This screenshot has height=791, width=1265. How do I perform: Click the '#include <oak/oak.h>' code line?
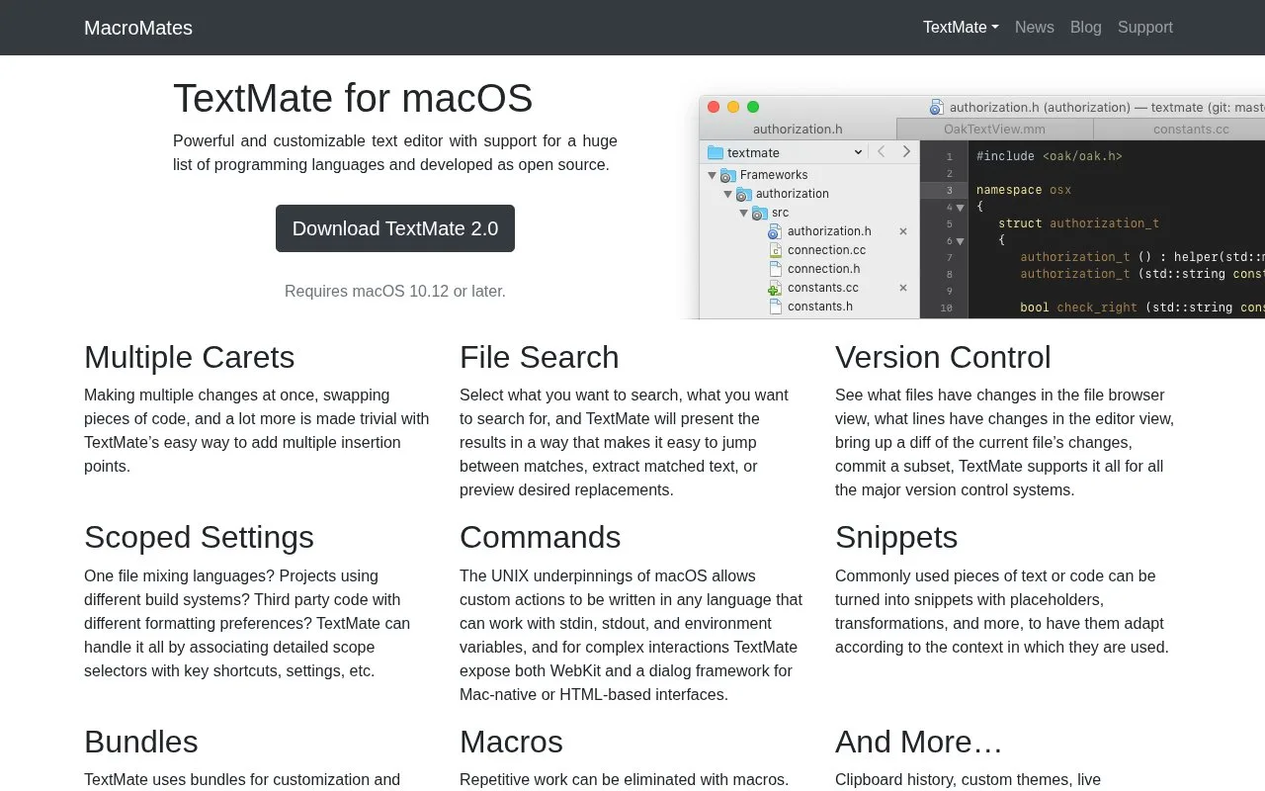[1050, 156]
